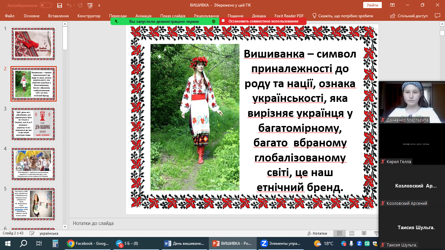Viewport: 445px width, 250px height.
Task: Click 'Остановить совместное использование' button
Action: pyautogui.click(x=263, y=21)
